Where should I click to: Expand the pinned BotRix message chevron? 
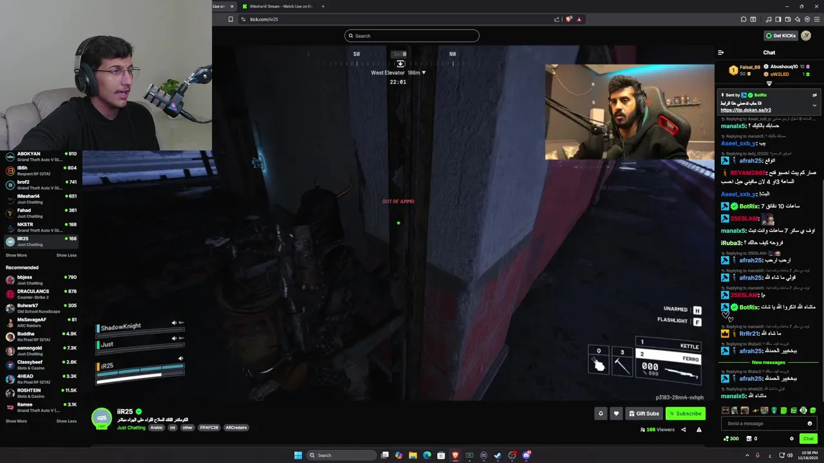tap(814, 105)
